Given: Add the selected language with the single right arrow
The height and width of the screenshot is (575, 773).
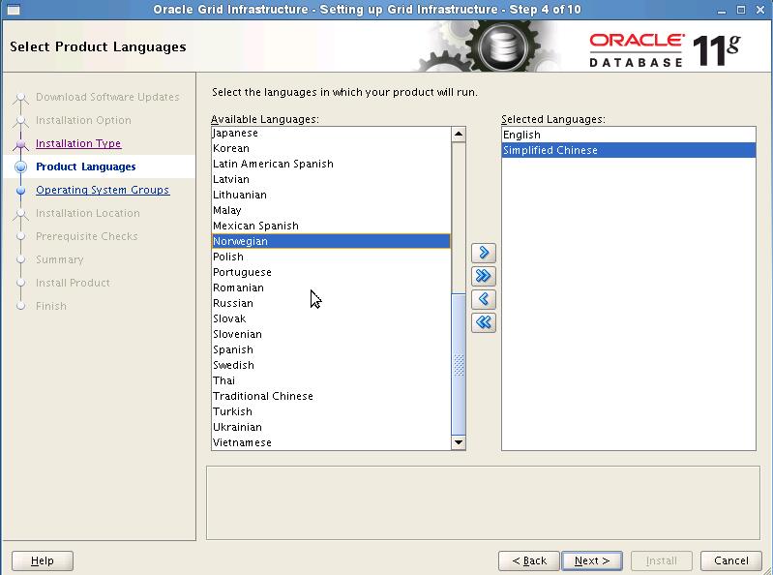Looking at the screenshot, I should [484, 253].
